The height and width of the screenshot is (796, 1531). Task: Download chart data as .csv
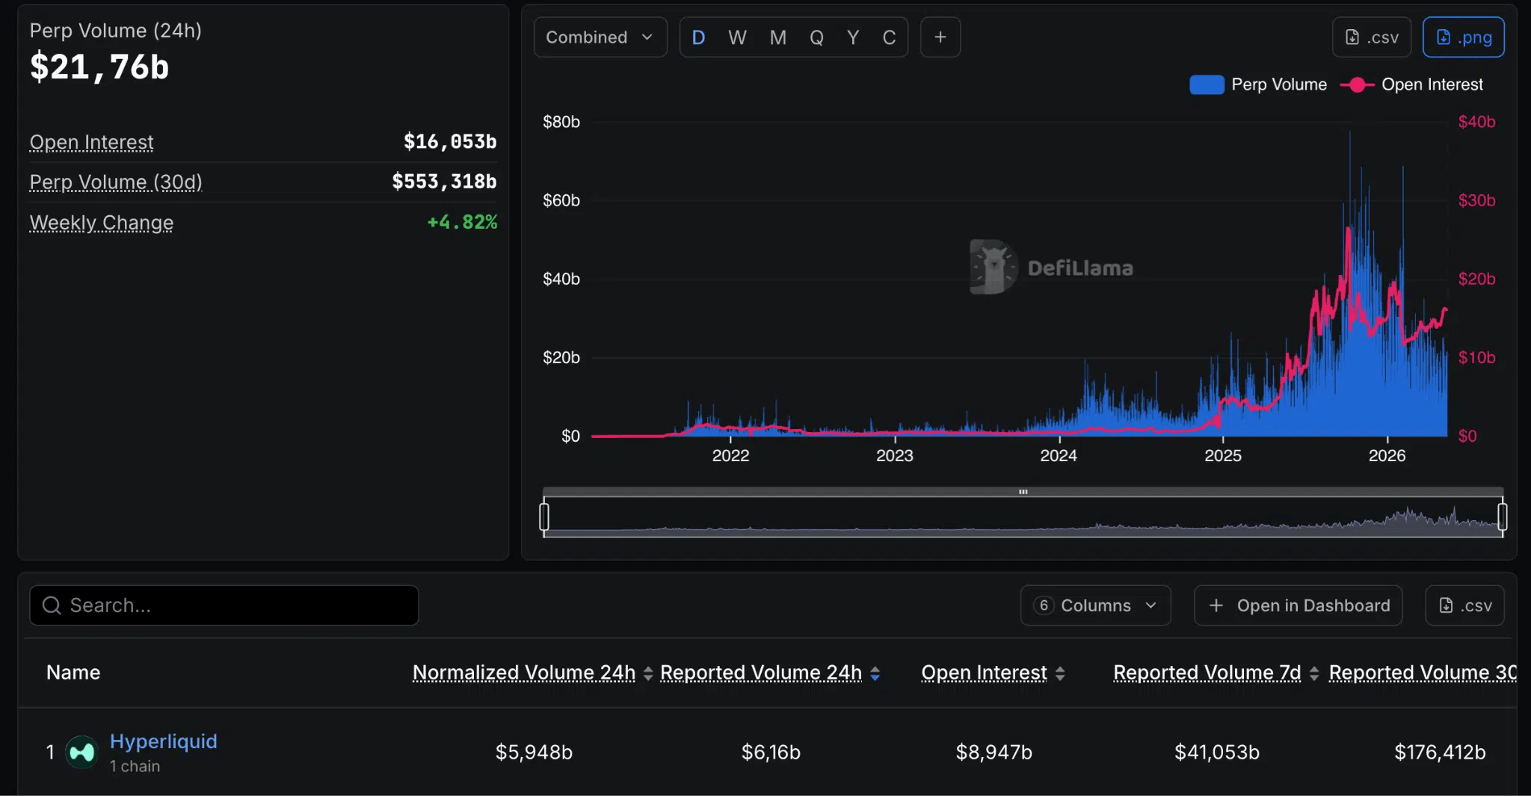click(x=1372, y=37)
